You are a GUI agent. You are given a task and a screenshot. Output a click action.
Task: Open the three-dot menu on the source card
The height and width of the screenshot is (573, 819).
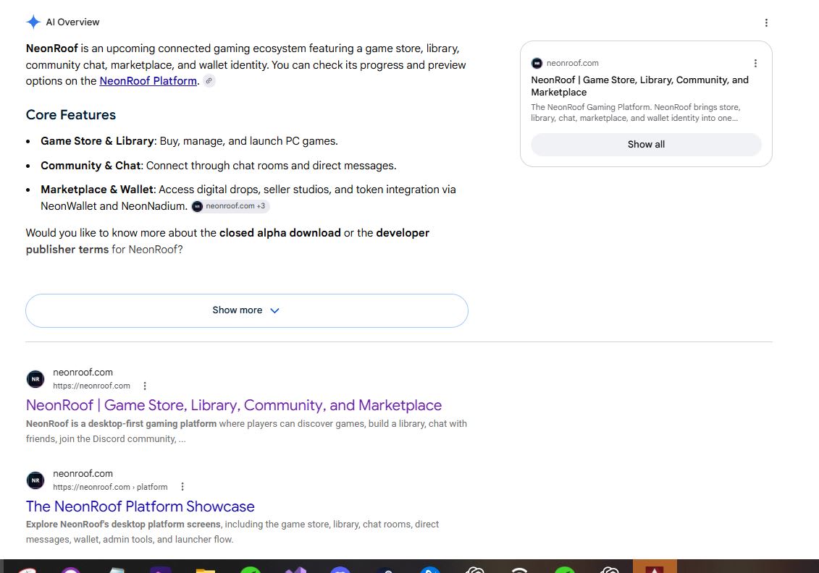(755, 63)
